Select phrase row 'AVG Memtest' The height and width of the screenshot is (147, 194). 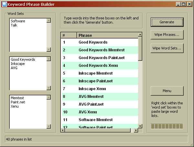pos(100,96)
